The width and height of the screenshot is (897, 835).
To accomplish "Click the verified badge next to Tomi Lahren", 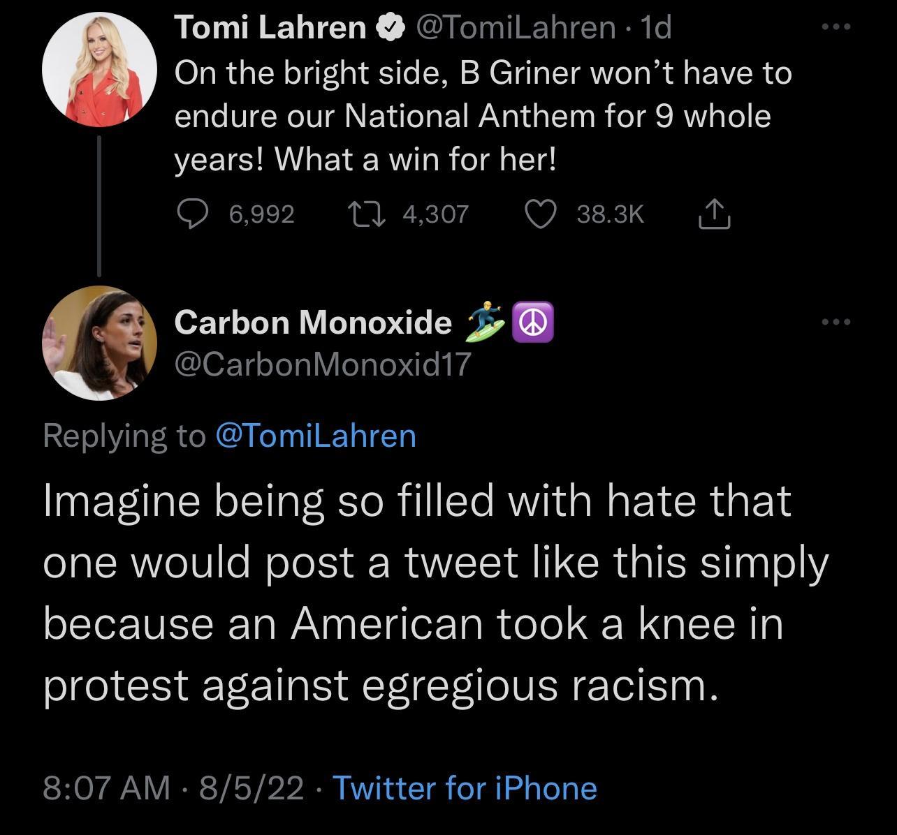I will coord(391,27).
